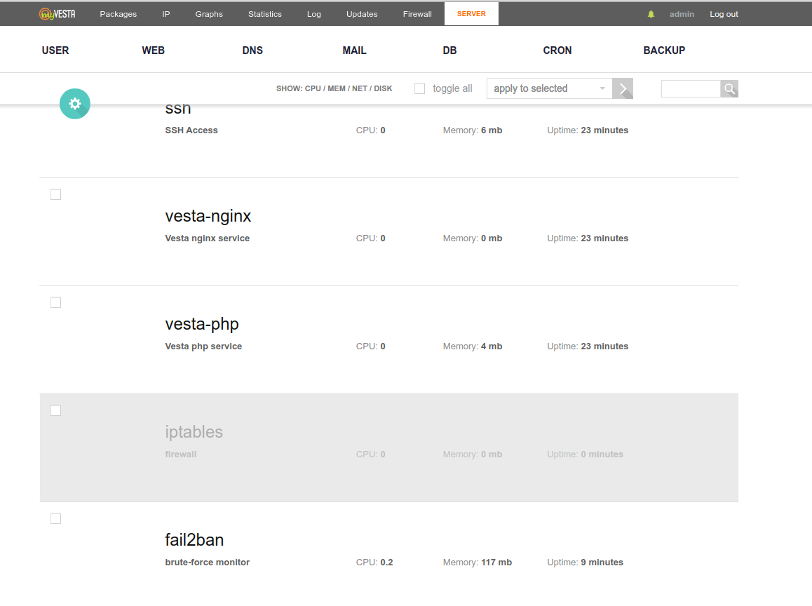
Task: Click the teal gear configure button
Action: point(75,104)
